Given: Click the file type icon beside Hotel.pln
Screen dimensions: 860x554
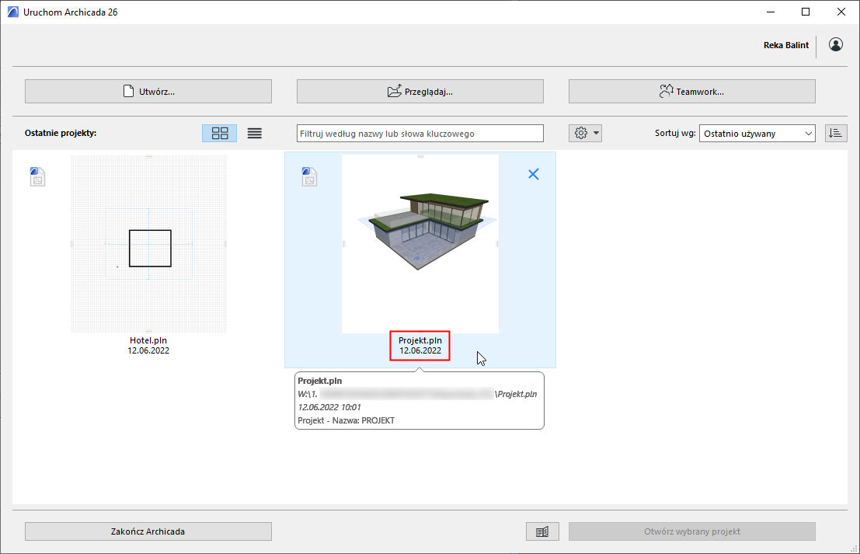Looking at the screenshot, I should 37,176.
